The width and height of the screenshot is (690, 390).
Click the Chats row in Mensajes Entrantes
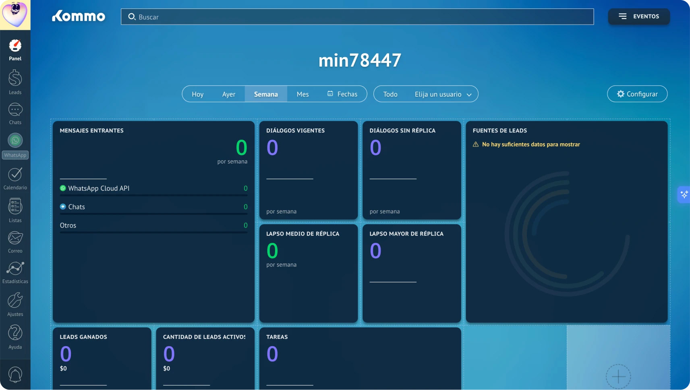[x=153, y=206]
